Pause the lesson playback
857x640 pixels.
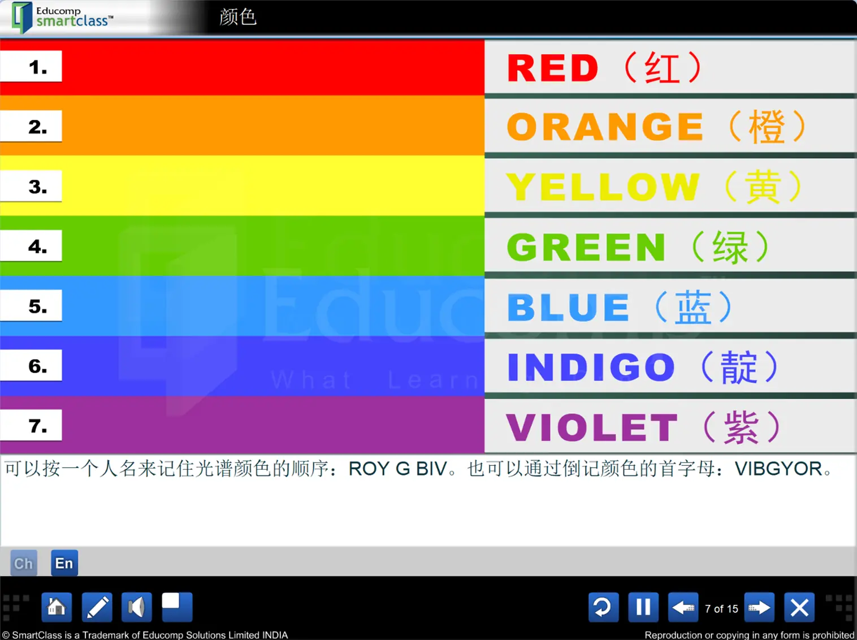[643, 607]
